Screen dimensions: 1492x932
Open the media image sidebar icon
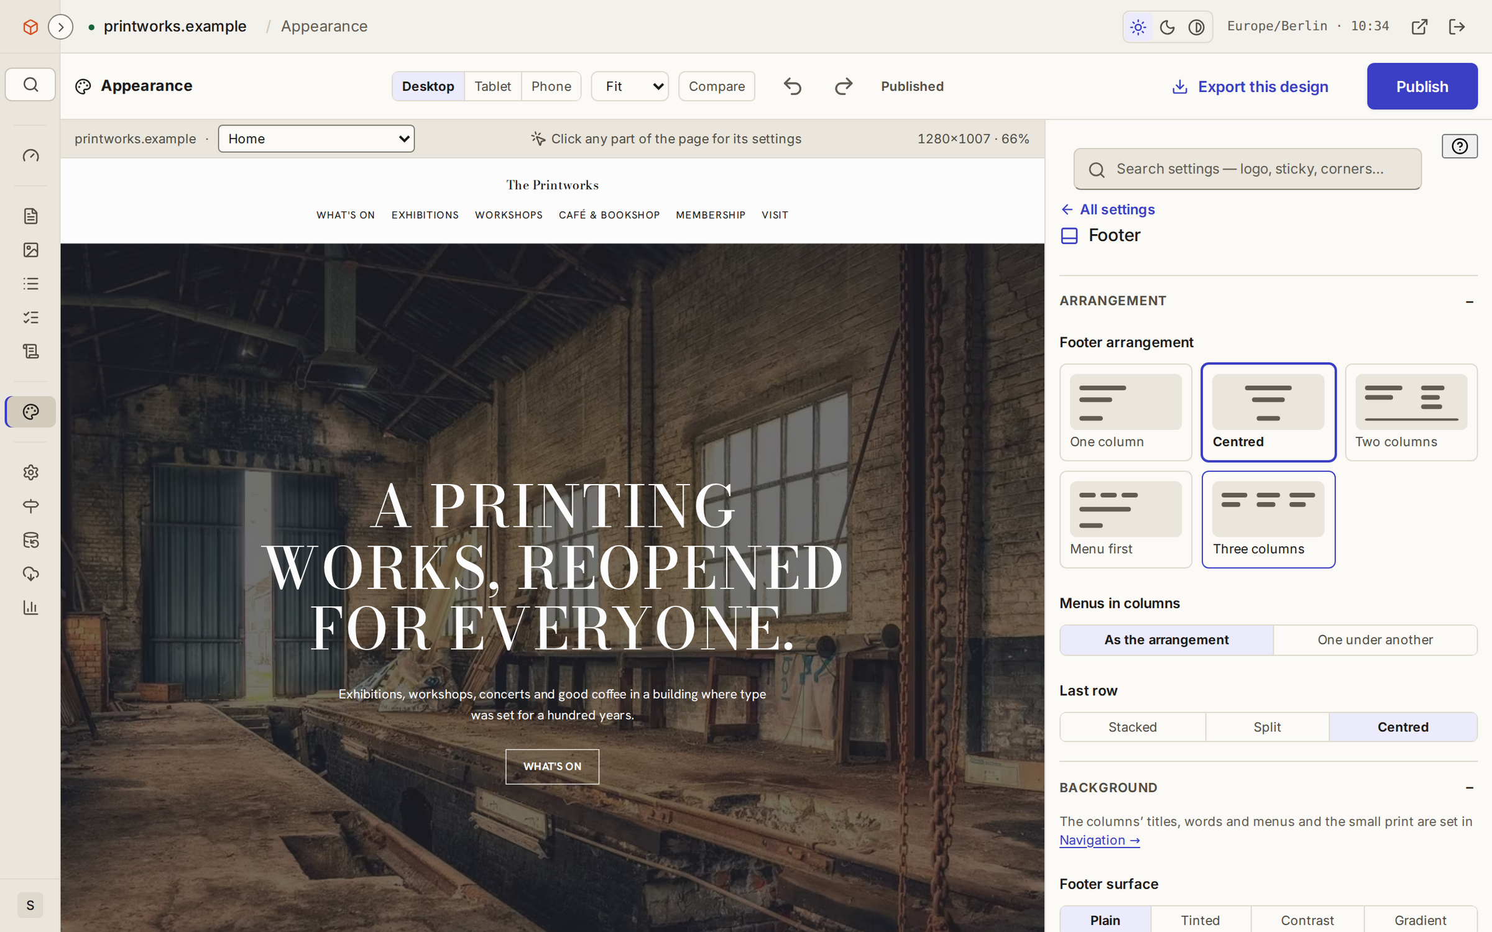point(30,250)
